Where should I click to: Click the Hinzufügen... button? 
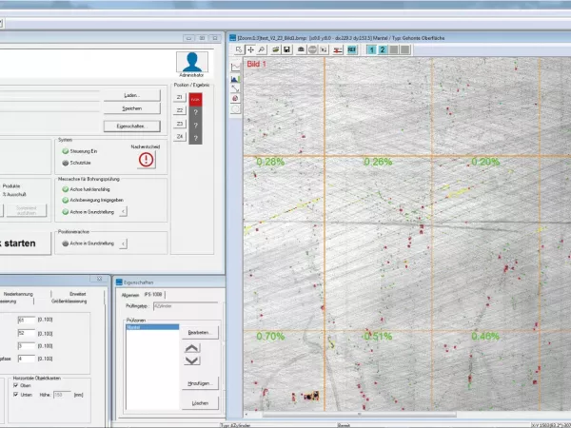pyautogui.click(x=202, y=382)
